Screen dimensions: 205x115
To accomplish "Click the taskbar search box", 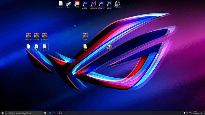I will tap(24, 113).
